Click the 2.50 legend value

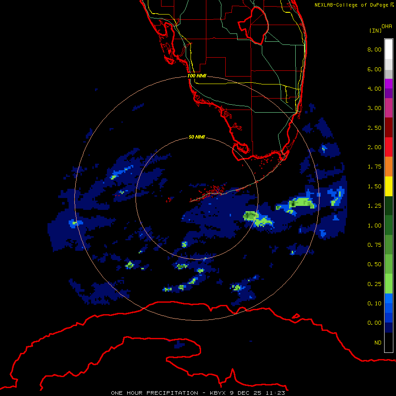[374, 128]
